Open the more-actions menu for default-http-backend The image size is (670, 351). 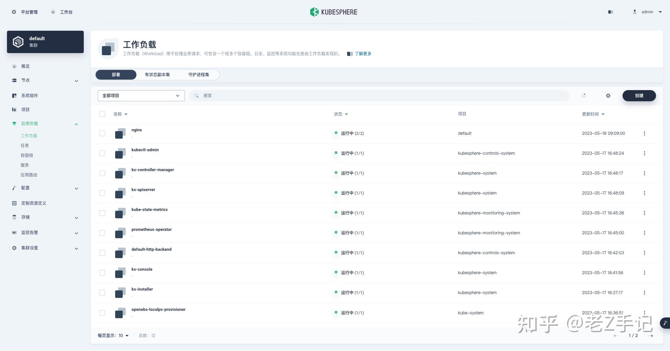click(x=645, y=253)
